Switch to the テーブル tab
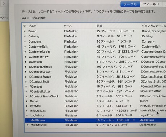166x137 pixels. pos(130,4)
